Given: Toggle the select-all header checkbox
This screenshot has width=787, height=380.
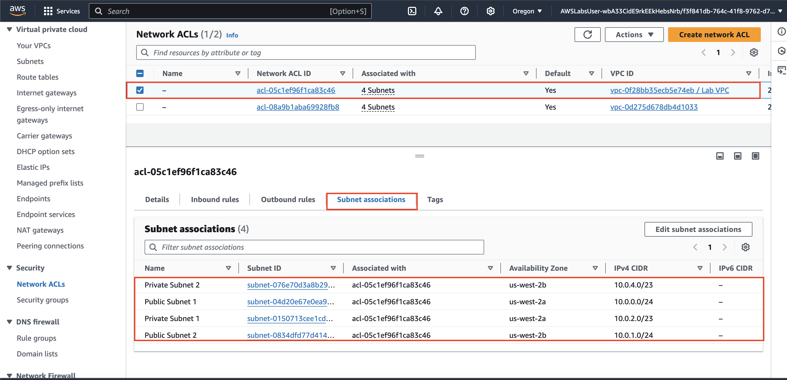Looking at the screenshot, I should [x=140, y=73].
